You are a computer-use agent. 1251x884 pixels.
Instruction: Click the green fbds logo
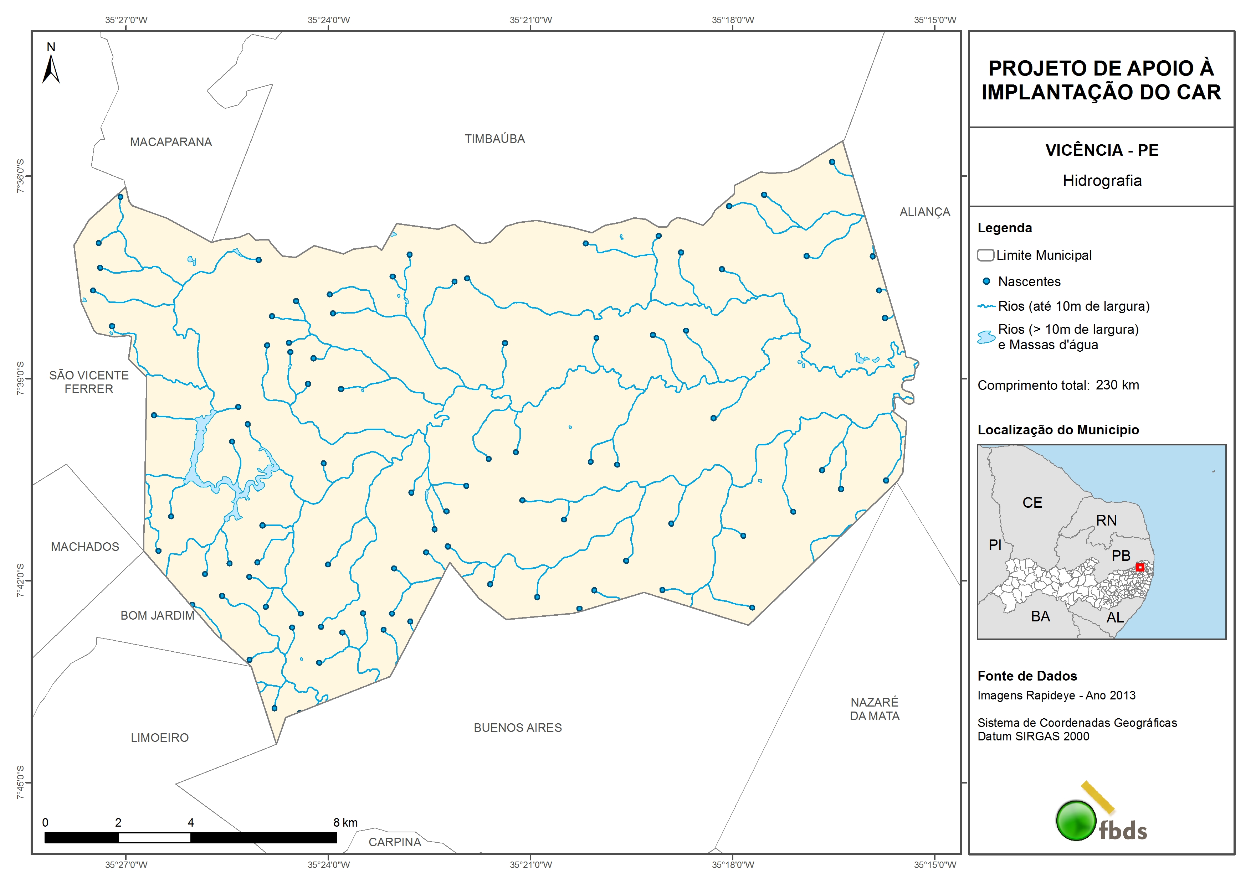[1076, 820]
